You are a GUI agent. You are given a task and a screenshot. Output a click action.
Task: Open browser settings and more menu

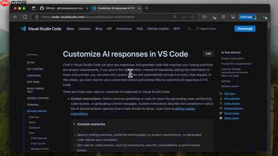click(x=265, y=17)
